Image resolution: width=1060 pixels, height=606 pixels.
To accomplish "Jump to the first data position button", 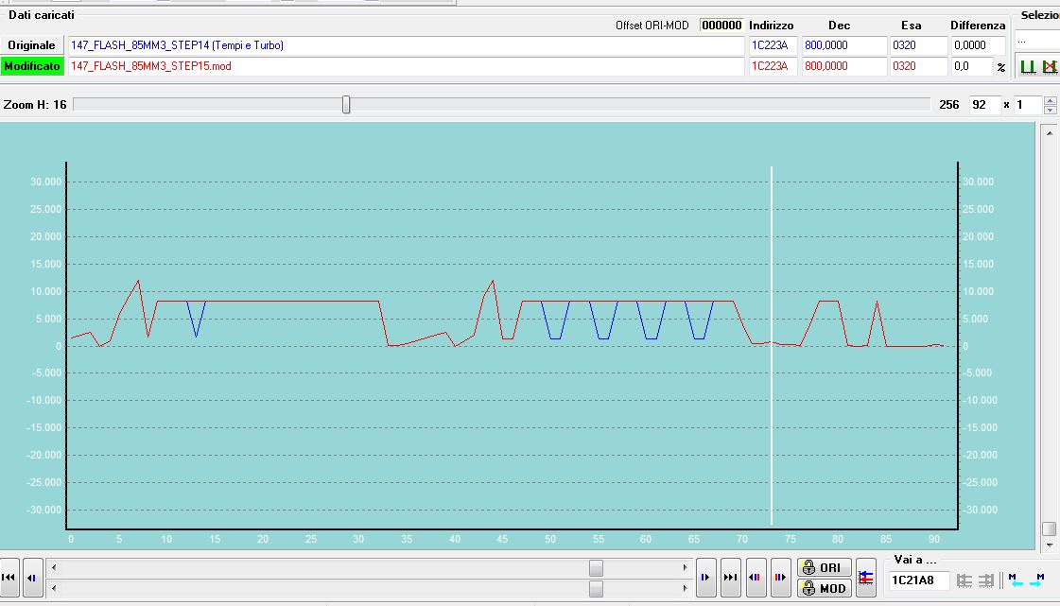I will point(9,578).
